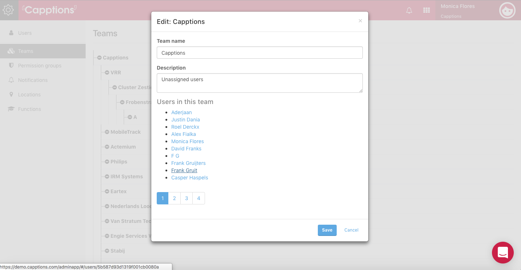This screenshot has height=270, width=521.
Task: Open user Aderjaan
Action: 181,112
